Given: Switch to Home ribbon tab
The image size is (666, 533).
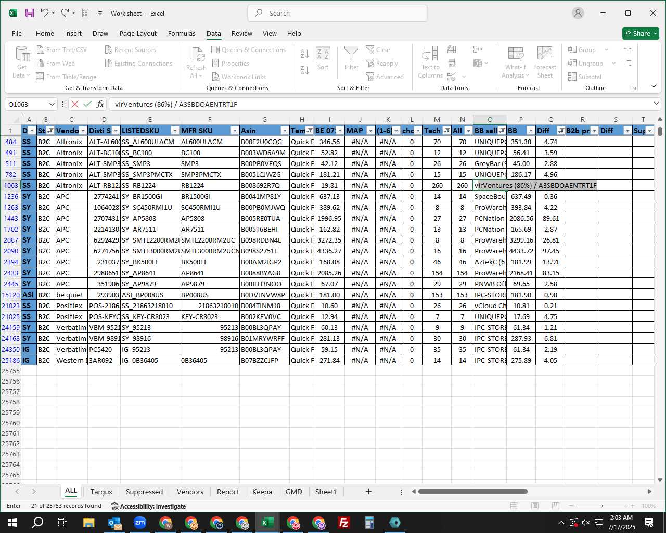Looking at the screenshot, I should coord(45,33).
